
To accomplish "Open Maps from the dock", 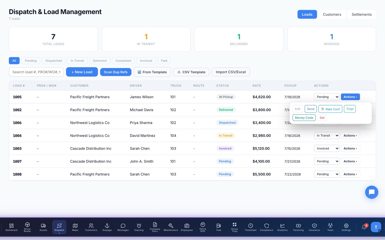I will (75, 227).
